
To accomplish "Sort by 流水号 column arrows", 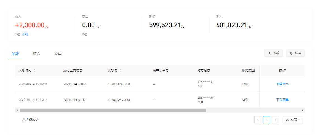I will (121, 71).
